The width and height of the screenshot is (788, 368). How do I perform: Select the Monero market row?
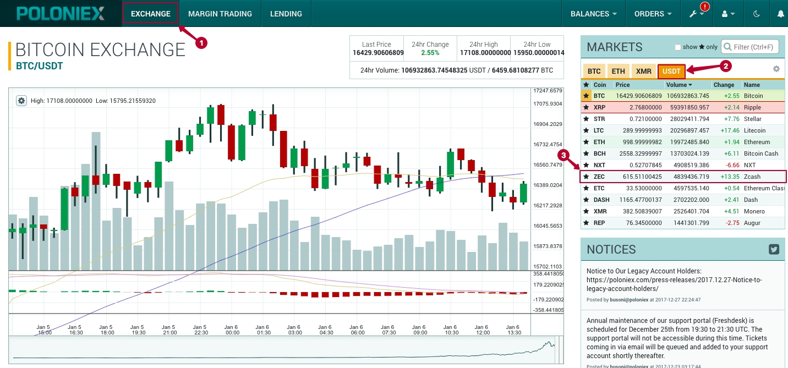(683, 211)
